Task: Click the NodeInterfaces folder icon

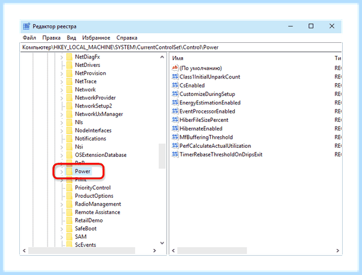Action: [69, 131]
